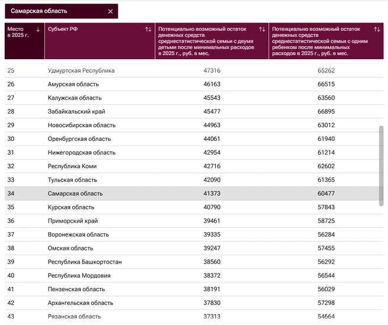Click value 41373 in Samara row
Screen dimensions: 388x325
point(212,194)
